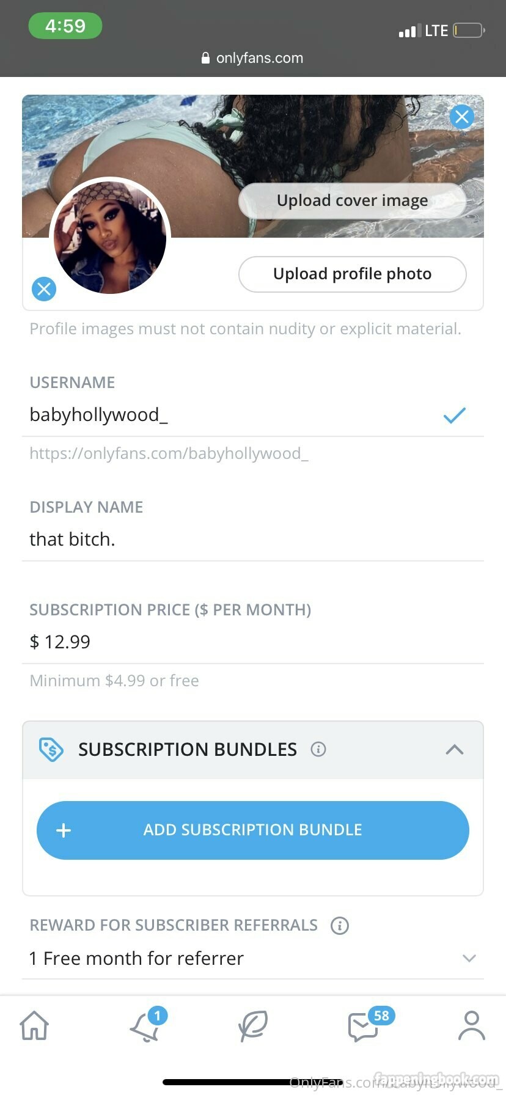Open the referral reward dropdown

coord(469,958)
